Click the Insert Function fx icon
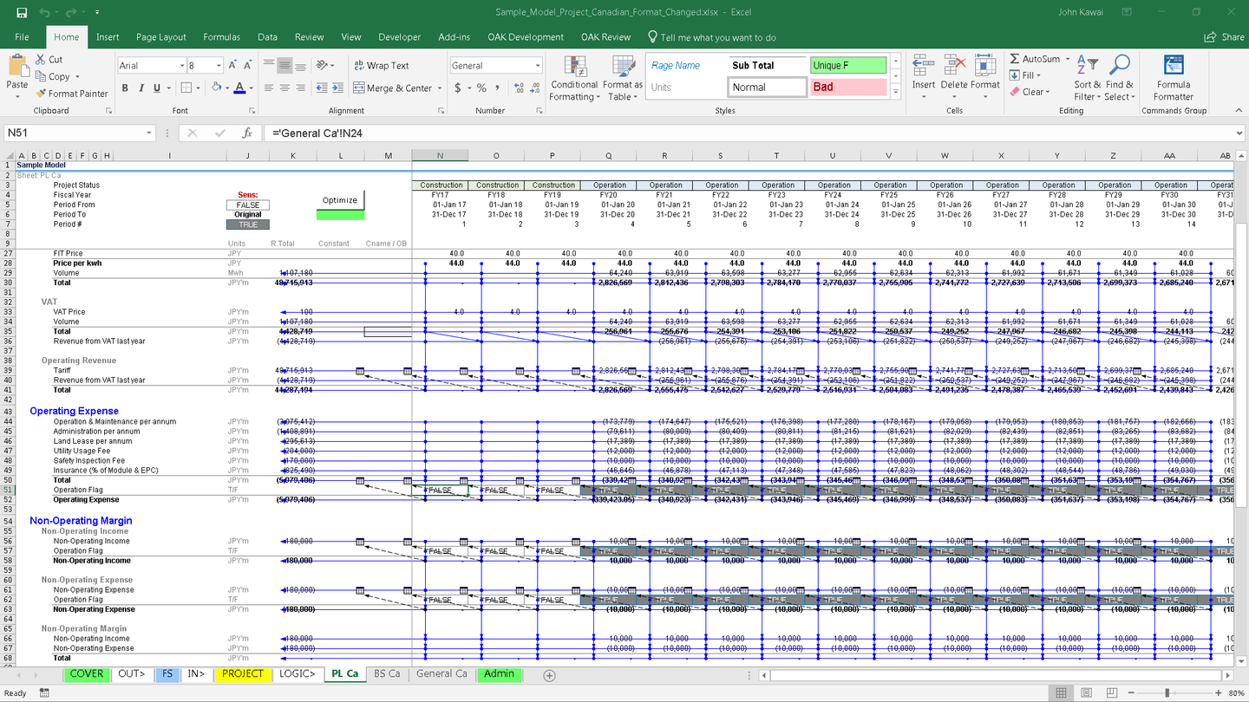Viewport: 1249px width, 702px height. pyautogui.click(x=247, y=133)
